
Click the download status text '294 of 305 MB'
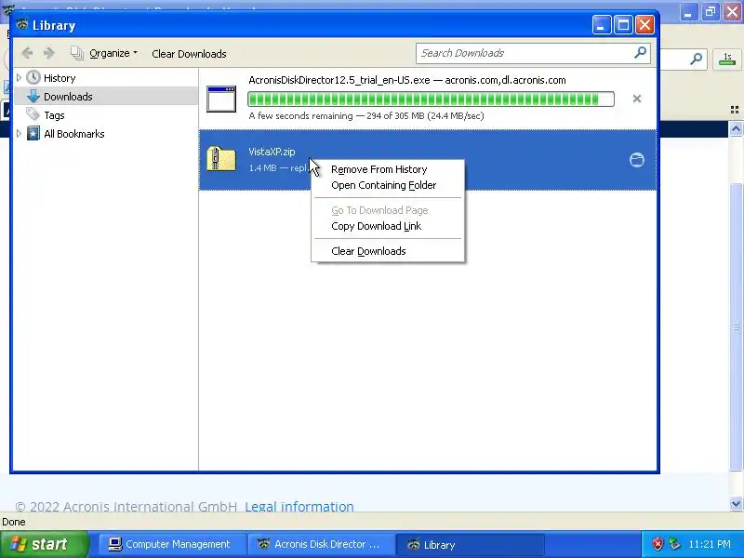(x=395, y=115)
